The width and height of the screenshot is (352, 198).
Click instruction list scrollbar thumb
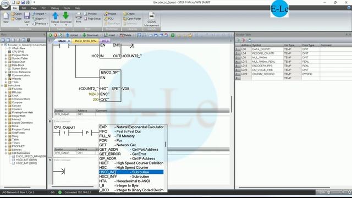166,144
